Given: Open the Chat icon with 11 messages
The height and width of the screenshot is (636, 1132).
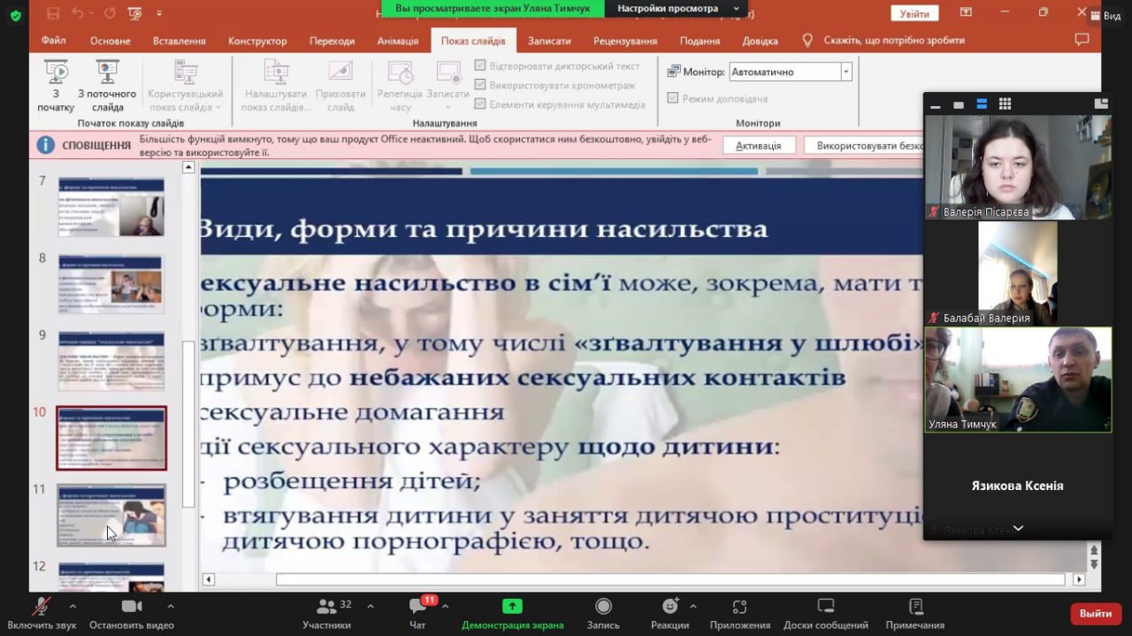Looking at the screenshot, I should coord(417,607).
